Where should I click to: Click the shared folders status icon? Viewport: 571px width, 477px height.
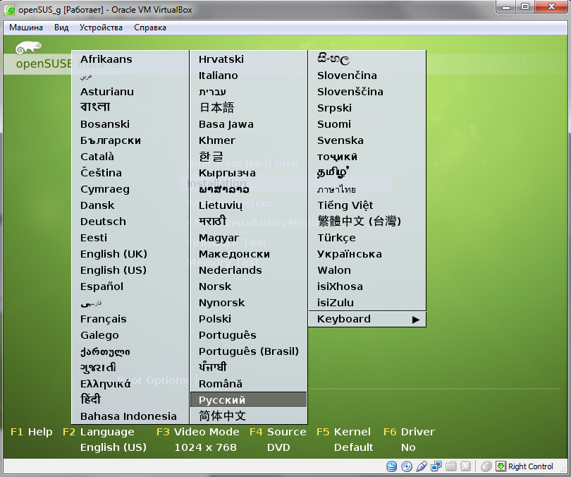(451, 466)
